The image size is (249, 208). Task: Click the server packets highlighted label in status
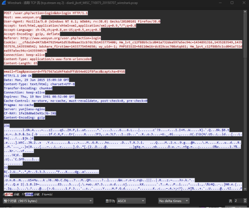[x=29, y=194]
